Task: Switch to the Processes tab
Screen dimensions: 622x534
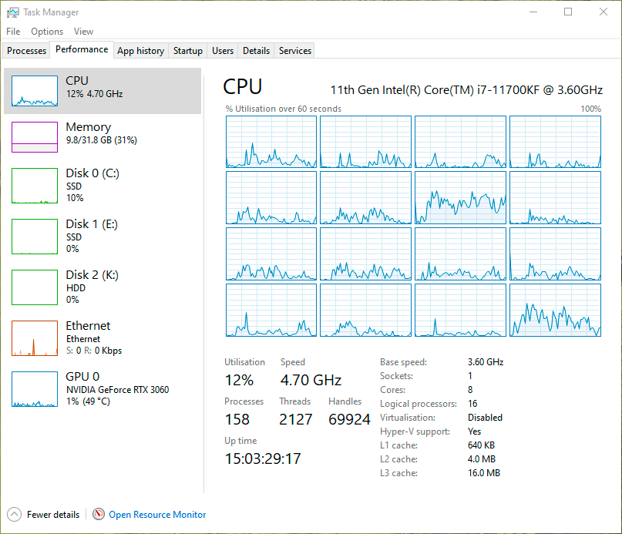Action: pyautogui.click(x=26, y=50)
